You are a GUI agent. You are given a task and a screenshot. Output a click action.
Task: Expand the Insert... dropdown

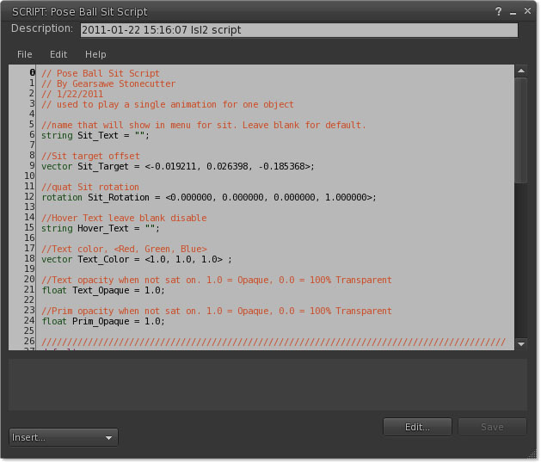[63, 437]
